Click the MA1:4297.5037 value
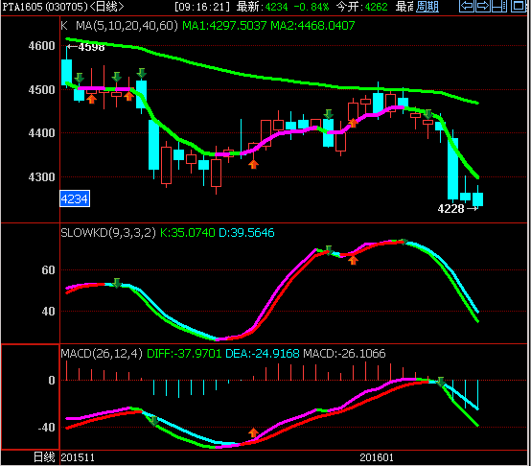This screenshot has height=466, width=531. (x=224, y=25)
